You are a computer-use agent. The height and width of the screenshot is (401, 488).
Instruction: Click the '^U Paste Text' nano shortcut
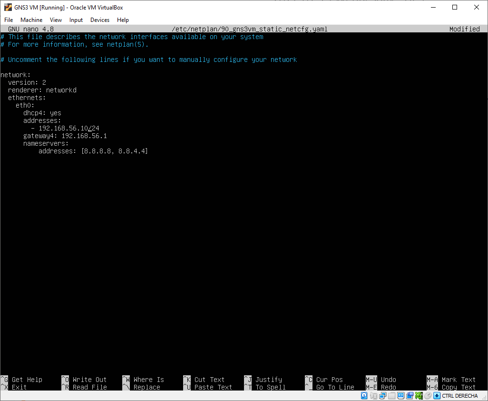tap(207, 387)
